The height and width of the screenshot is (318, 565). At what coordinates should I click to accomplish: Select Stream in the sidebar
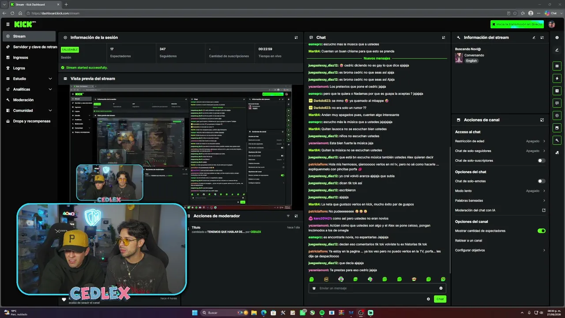coord(30,36)
